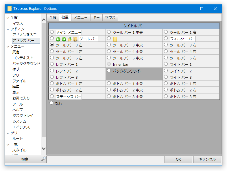This screenshot has height=171, width=227.
Task: Collapse the アドオン tree node
Action: coord(8,29)
